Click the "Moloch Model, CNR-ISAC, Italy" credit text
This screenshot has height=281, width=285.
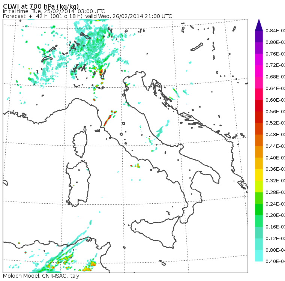point(41,276)
